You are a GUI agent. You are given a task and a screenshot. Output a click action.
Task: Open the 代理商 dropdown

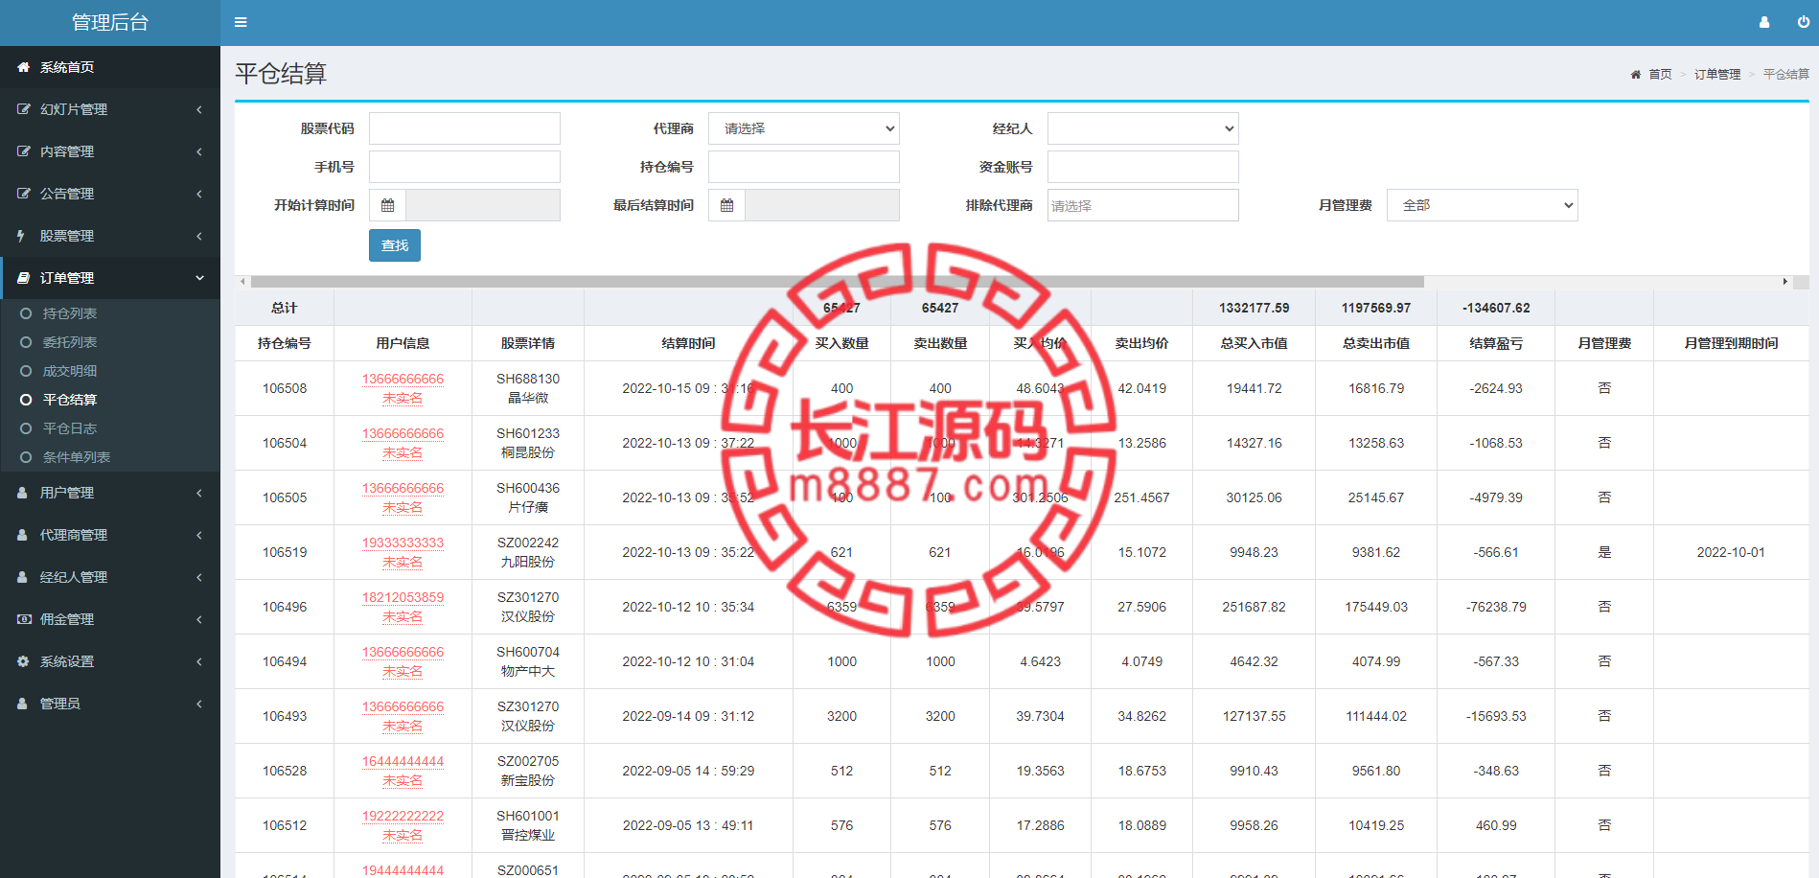click(804, 128)
